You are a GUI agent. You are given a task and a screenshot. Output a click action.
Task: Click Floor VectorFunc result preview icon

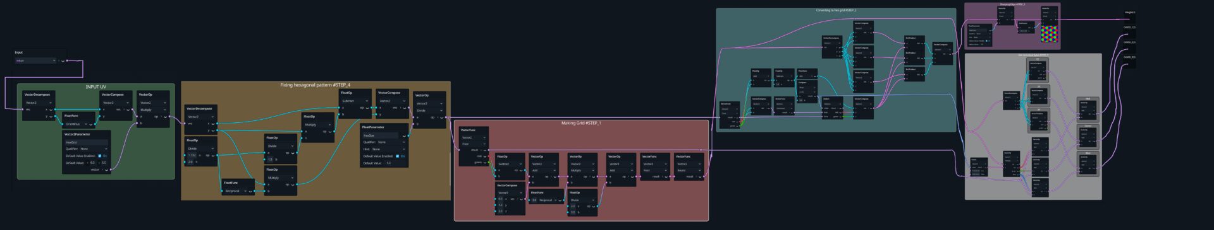pyautogui.click(x=484, y=150)
